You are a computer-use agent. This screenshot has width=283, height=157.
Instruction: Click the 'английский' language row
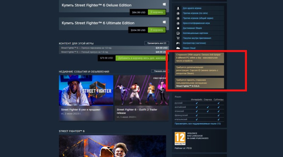pos(199,107)
